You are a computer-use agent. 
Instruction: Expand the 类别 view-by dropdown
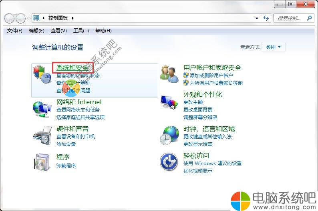click(x=274, y=47)
